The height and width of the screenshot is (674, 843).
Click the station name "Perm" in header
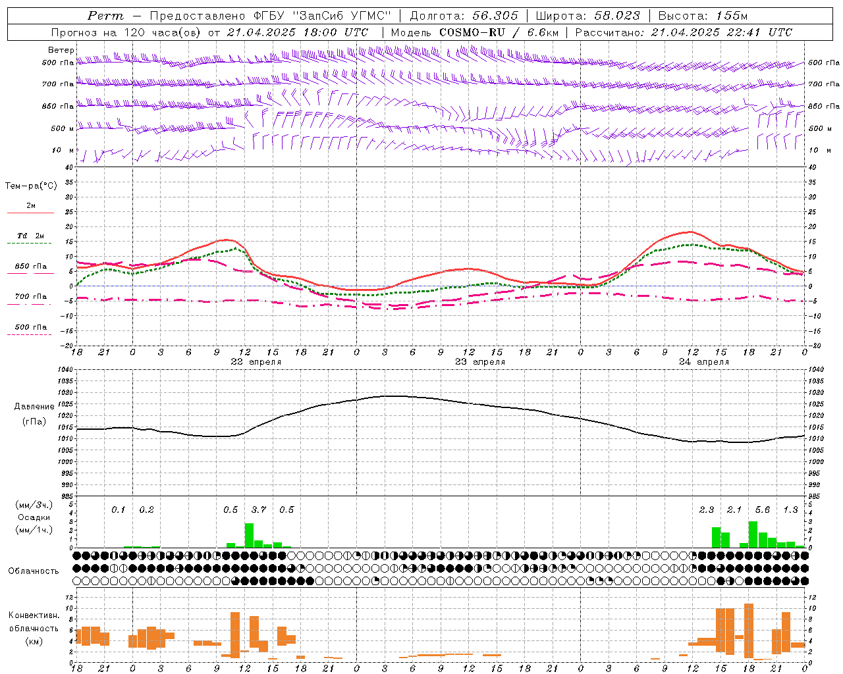(x=105, y=16)
